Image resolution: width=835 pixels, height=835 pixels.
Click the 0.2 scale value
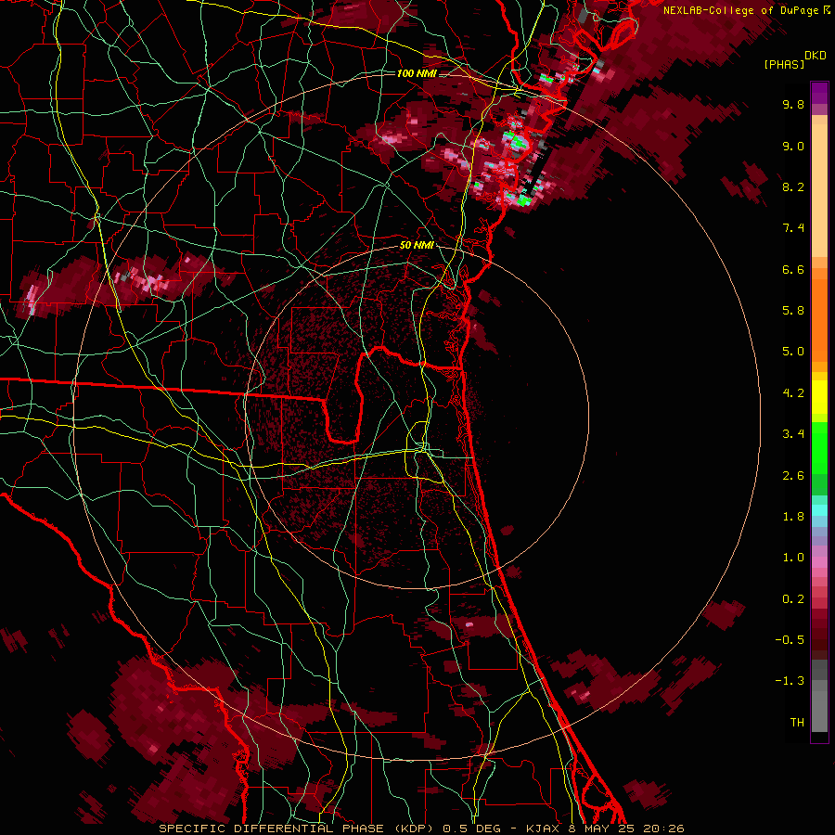click(x=793, y=599)
